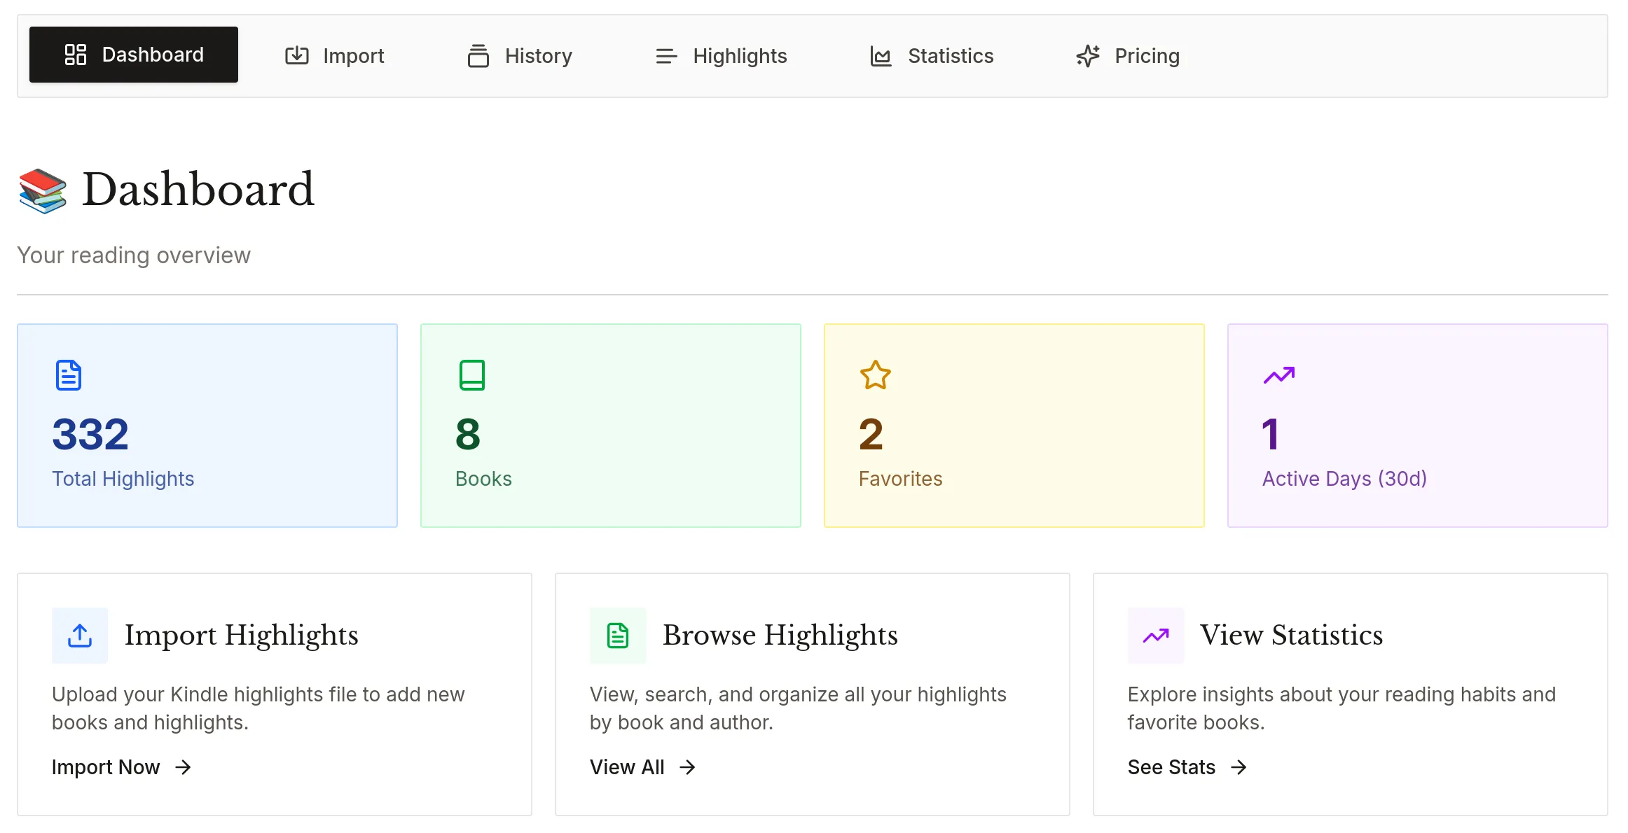This screenshot has width=1628, height=833.
Task: Click the upload icon beside Import Highlights
Action: click(80, 636)
